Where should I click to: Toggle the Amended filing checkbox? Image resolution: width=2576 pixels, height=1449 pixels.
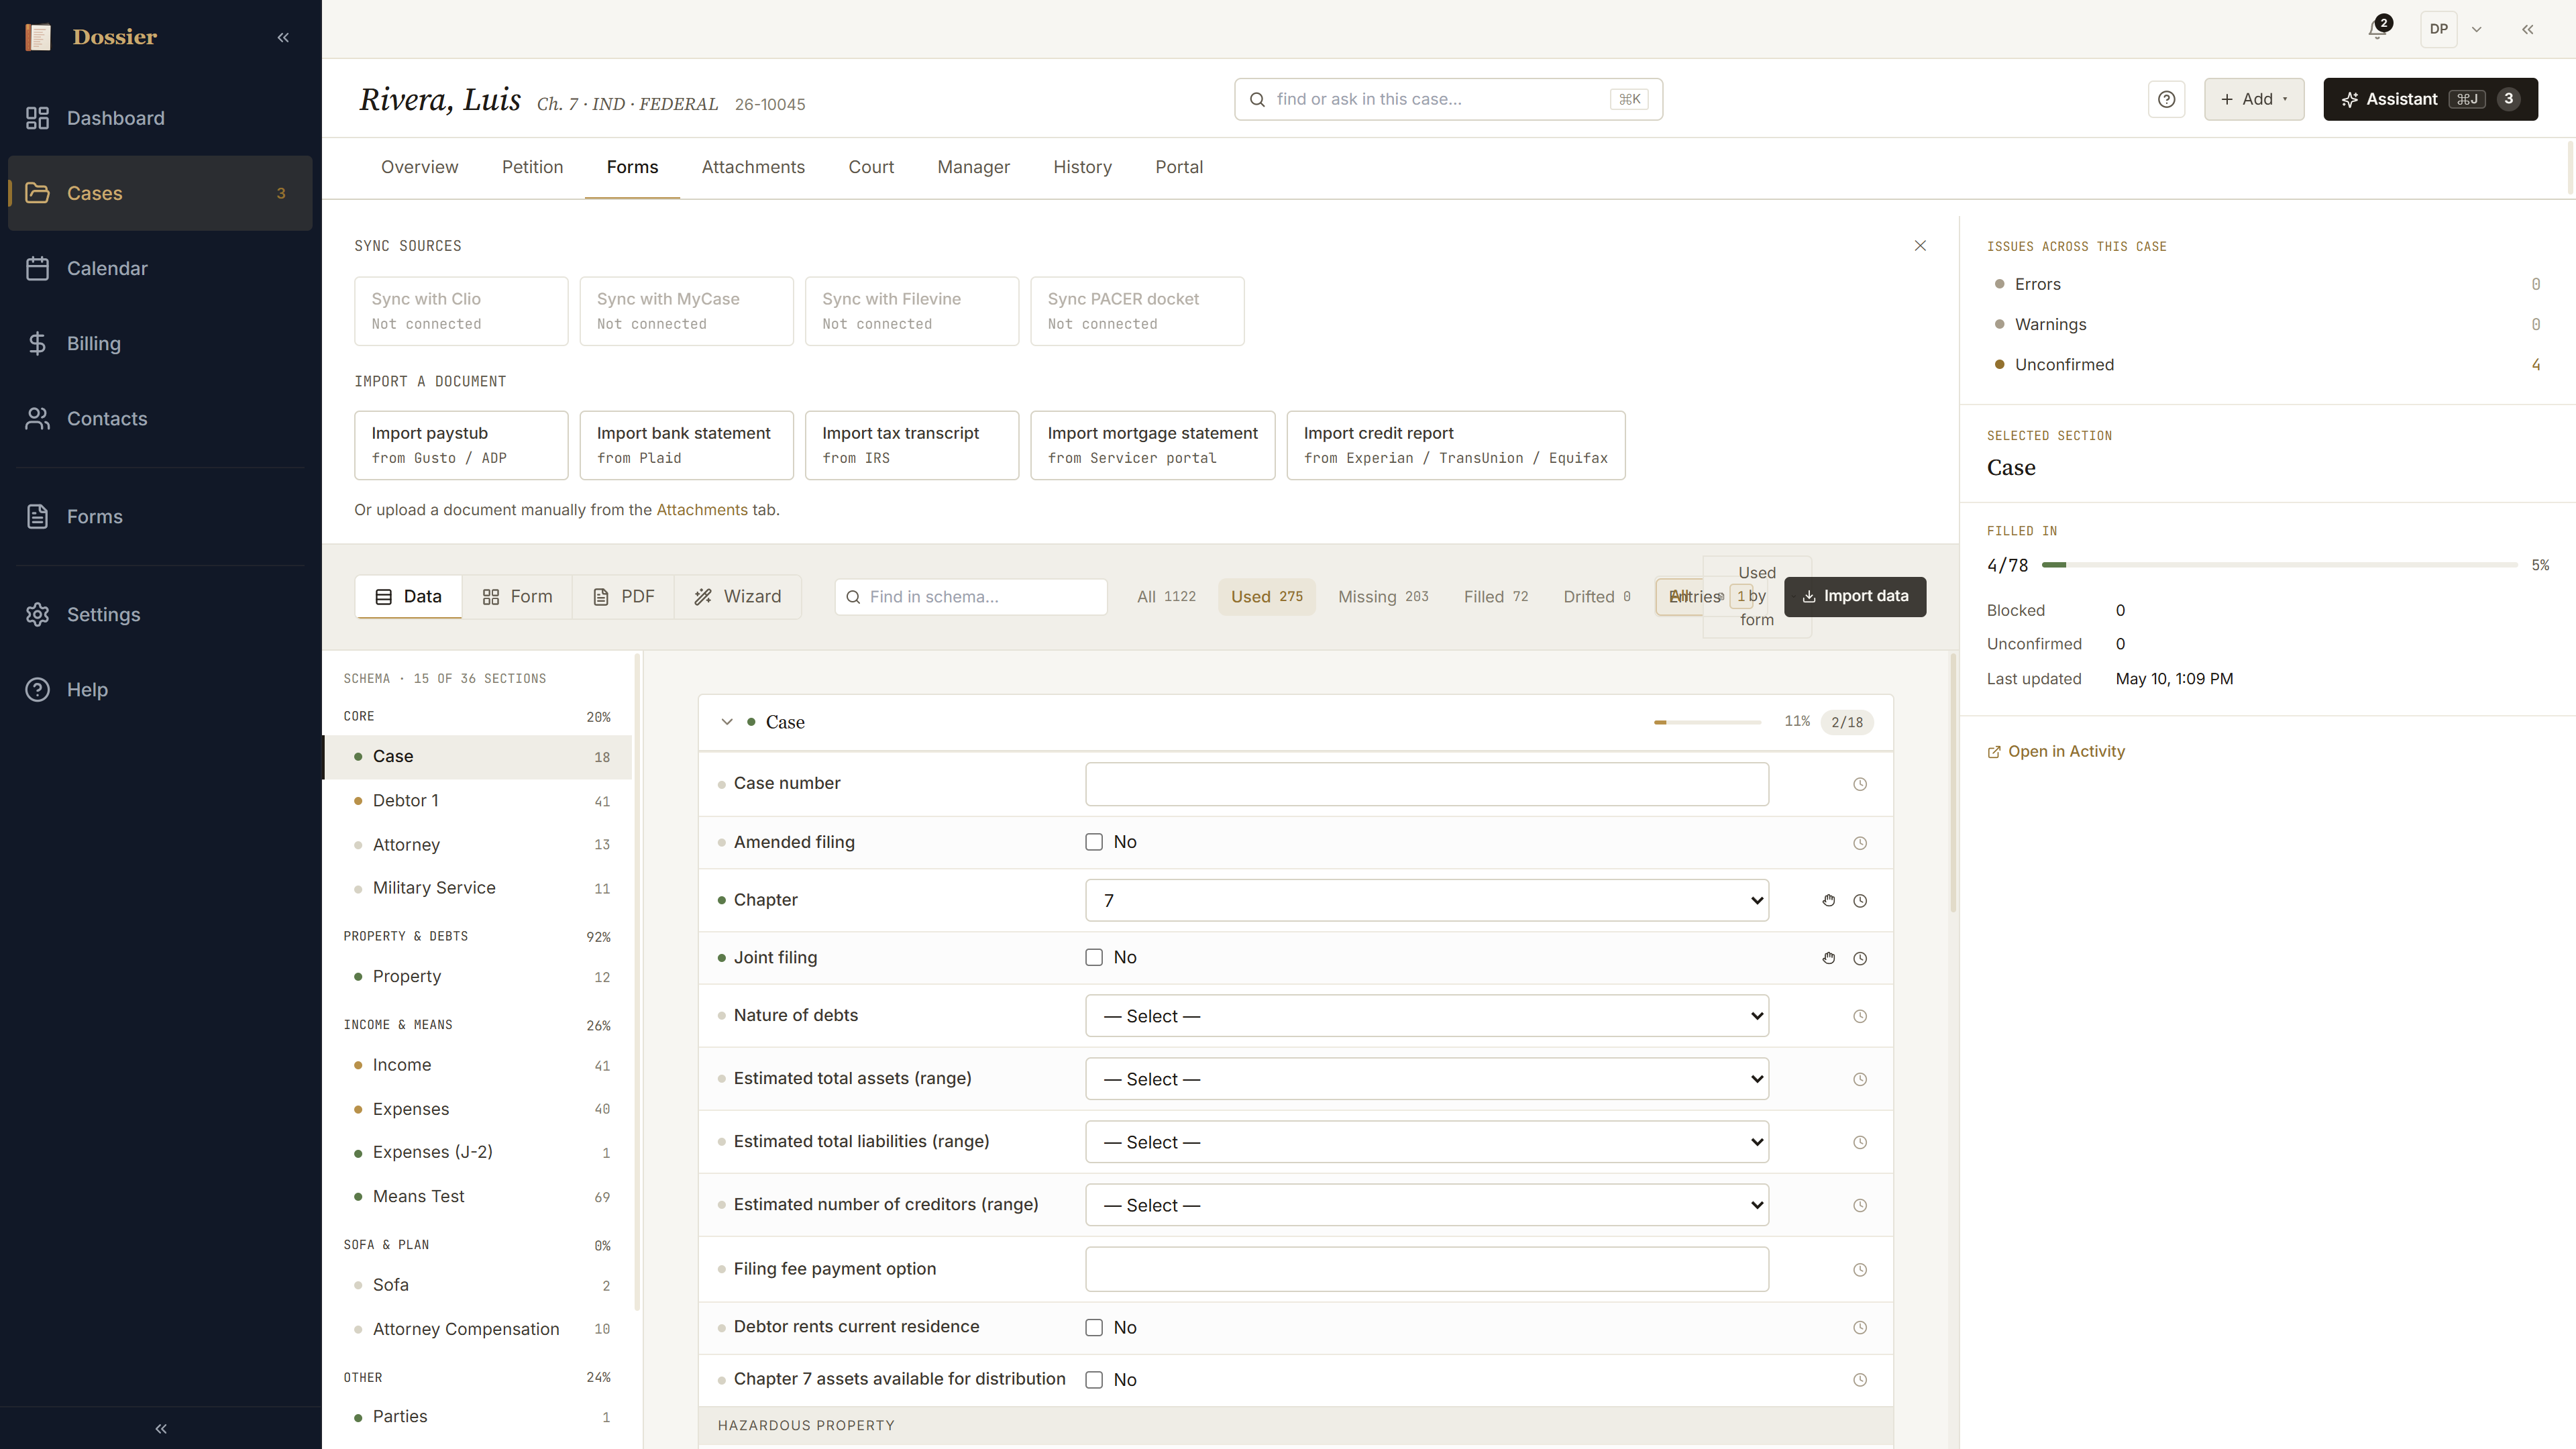point(1094,842)
